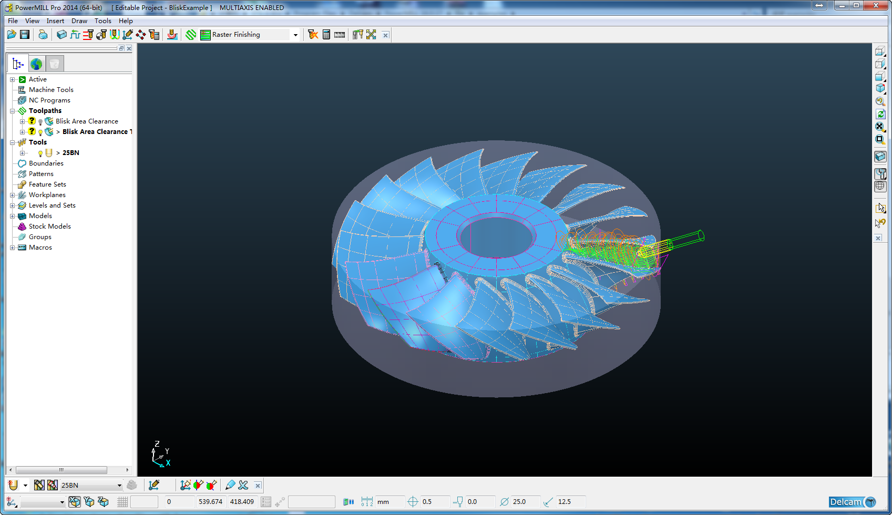The image size is (892, 515).
Task: Toggle the first cube snapping mode button
Action: tap(75, 502)
